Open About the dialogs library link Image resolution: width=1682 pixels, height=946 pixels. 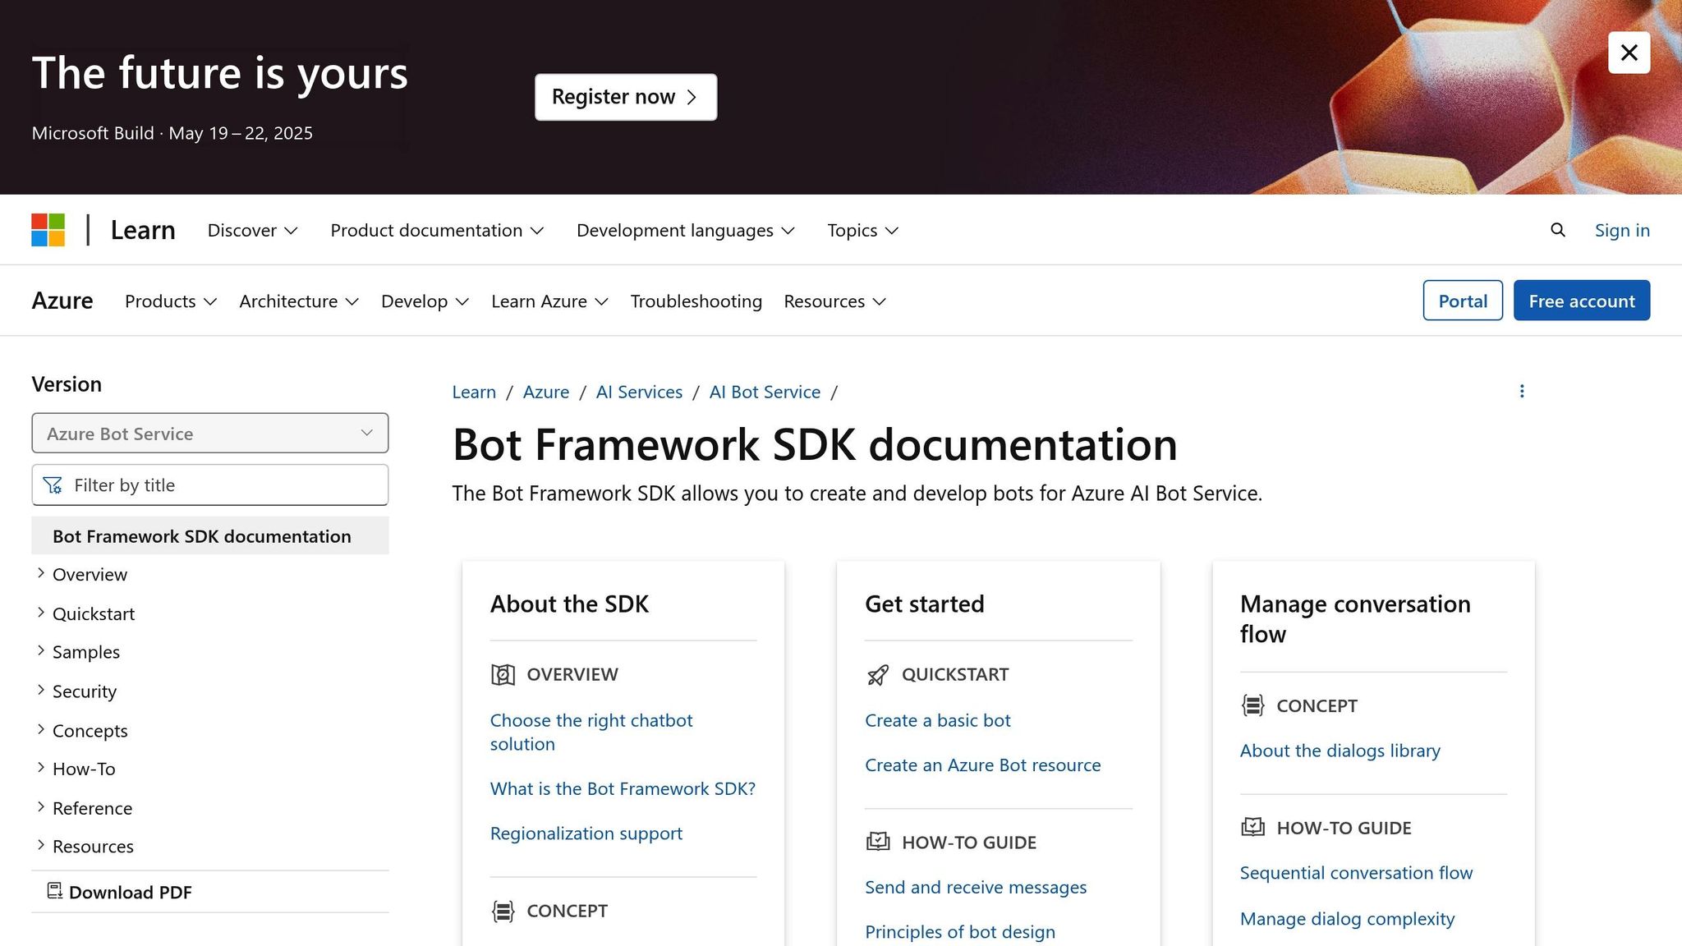[x=1340, y=751]
